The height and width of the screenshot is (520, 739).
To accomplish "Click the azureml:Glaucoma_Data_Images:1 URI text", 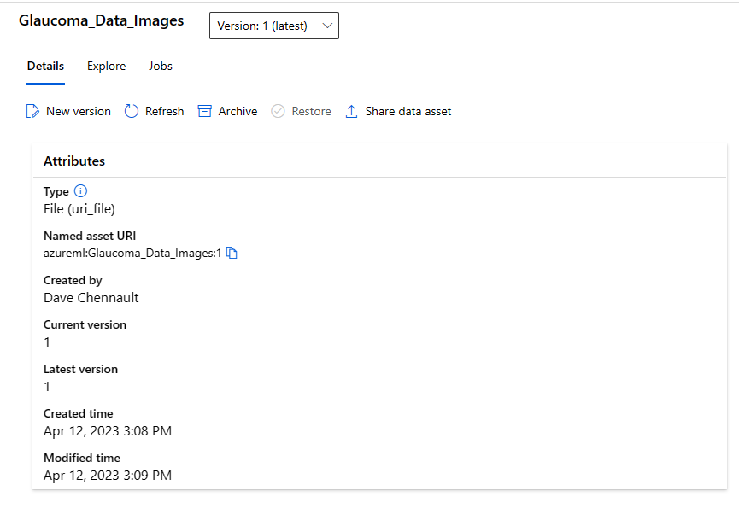I will 132,253.
